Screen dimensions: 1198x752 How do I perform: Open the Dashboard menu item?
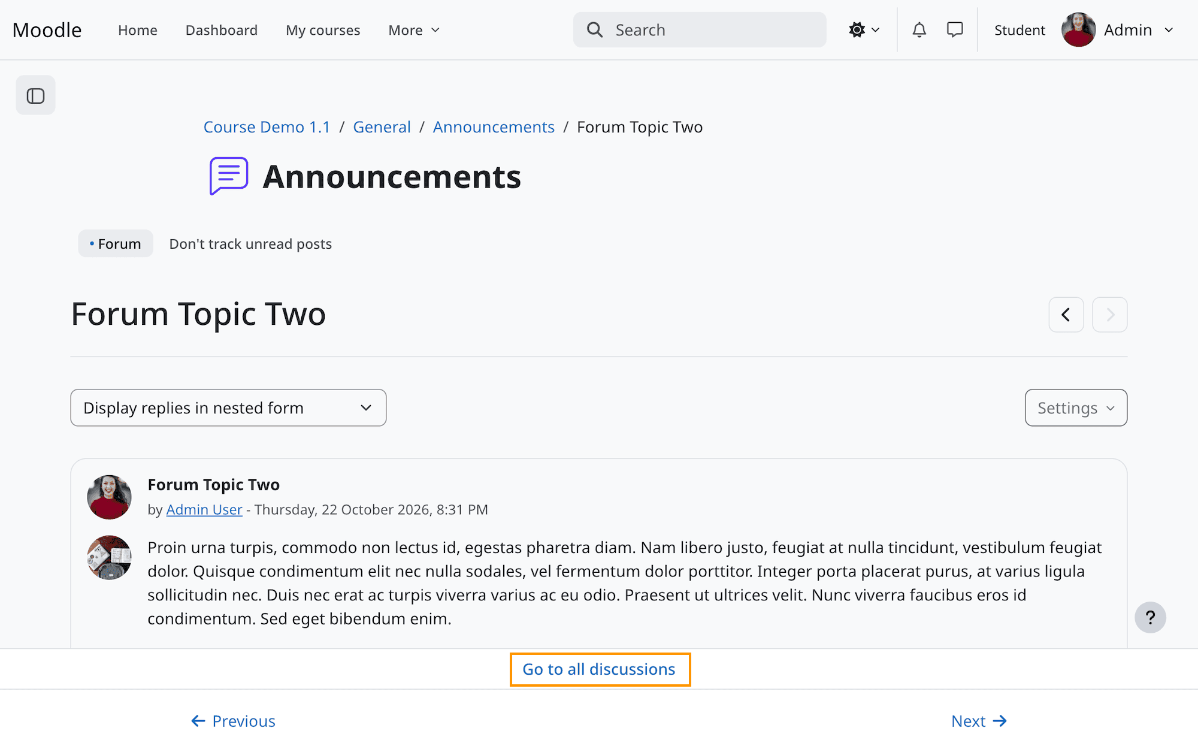pyautogui.click(x=222, y=30)
